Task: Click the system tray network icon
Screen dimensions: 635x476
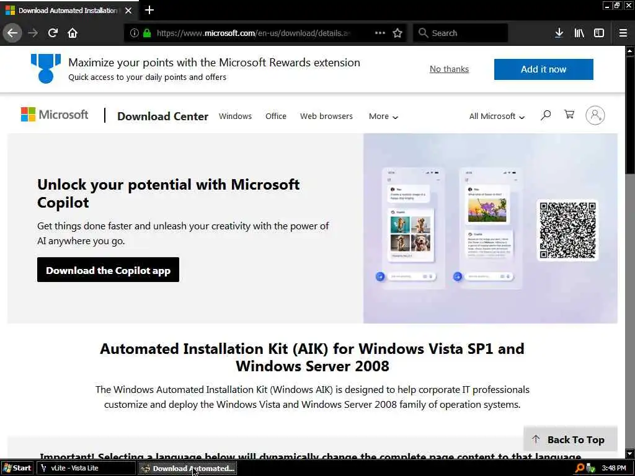Action: point(590,468)
